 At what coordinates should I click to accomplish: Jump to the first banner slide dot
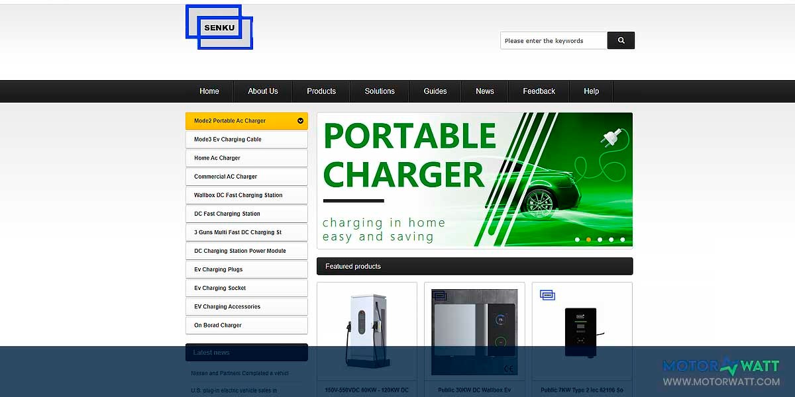pos(577,240)
